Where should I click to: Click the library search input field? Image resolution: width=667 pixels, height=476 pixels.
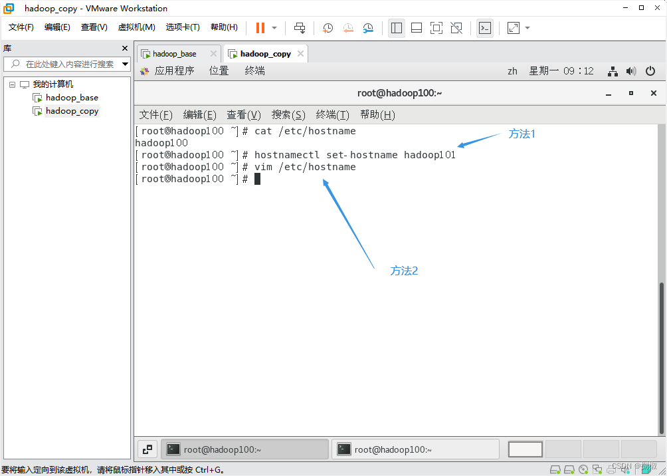point(66,64)
